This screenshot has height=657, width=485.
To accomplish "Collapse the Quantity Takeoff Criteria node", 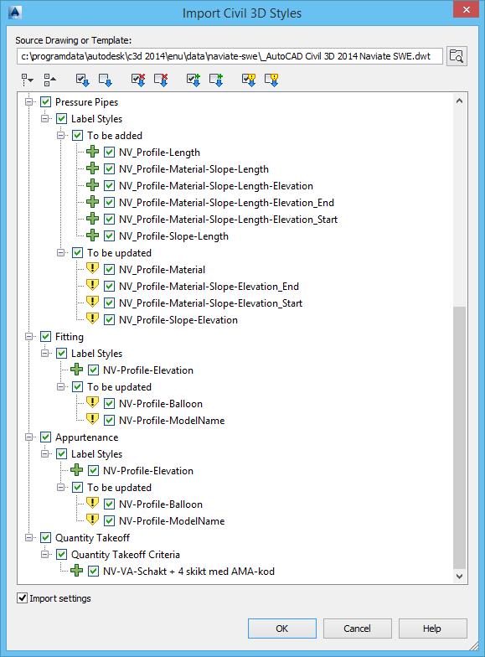I will (x=45, y=555).
